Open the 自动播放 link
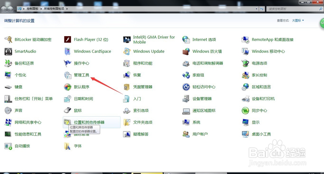 [x=22, y=146]
